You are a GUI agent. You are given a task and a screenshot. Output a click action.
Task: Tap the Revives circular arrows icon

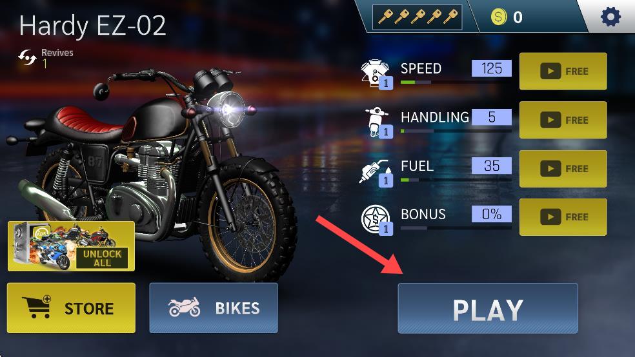(x=27, y=58)
